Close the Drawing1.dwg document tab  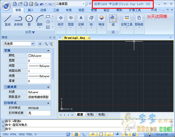89,38
